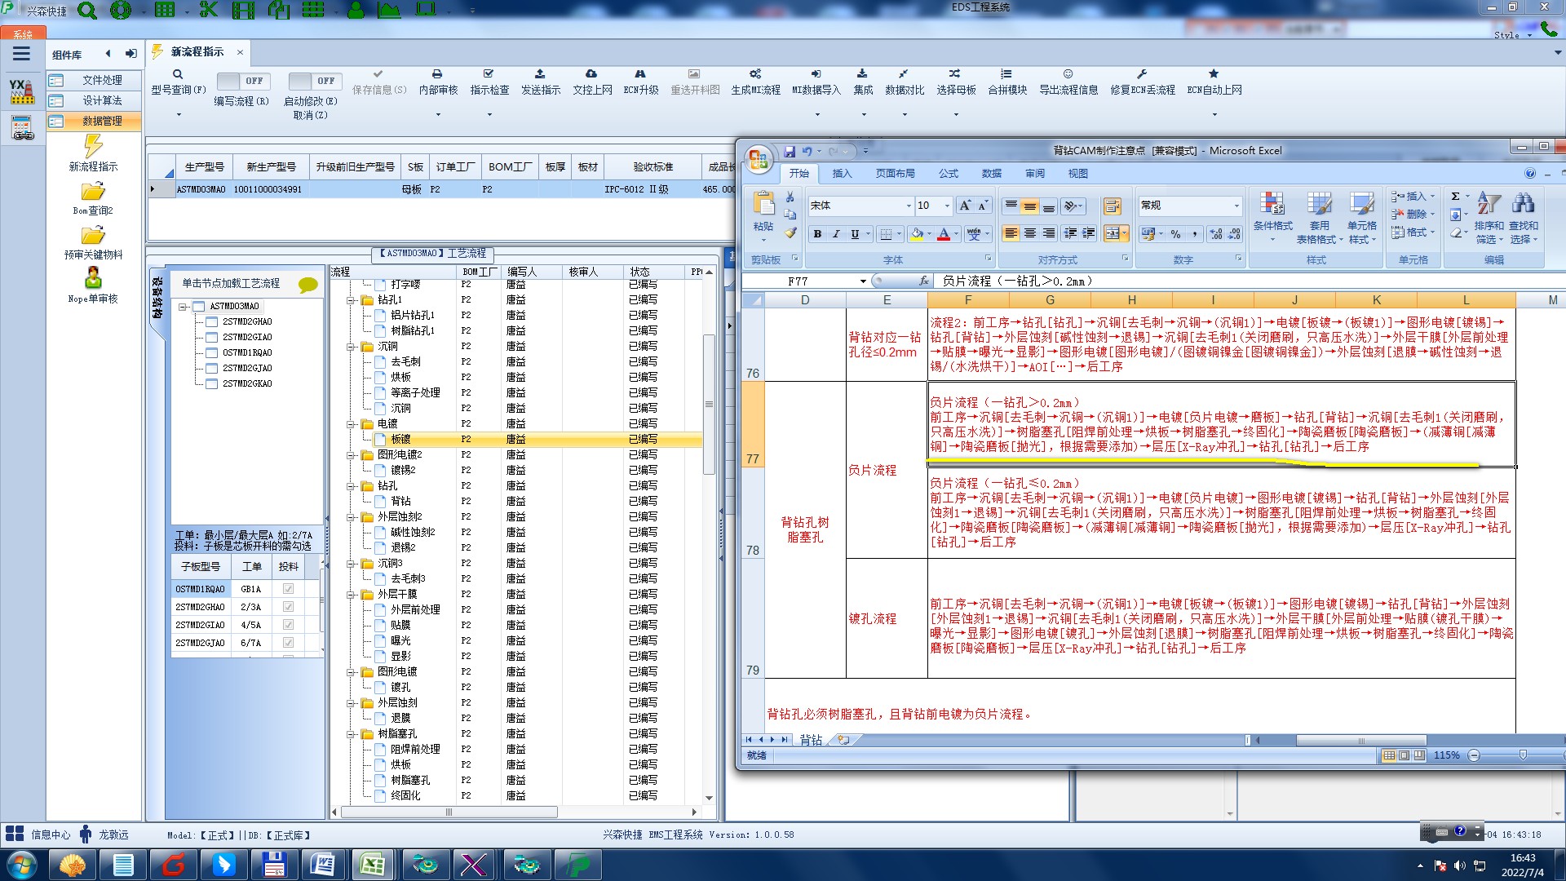The image size is (1566, 881).
Task: Click the 型号查询 search icon
Action: 178,74
